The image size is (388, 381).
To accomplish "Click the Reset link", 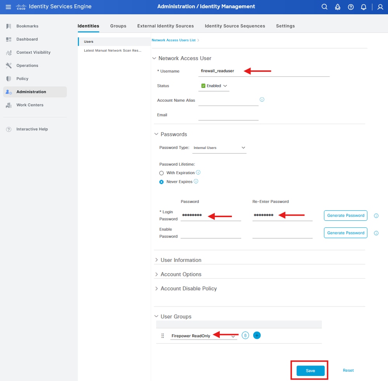I will (348, 371).
